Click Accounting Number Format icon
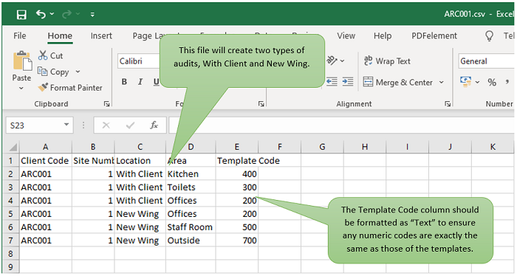The width and height of the screenshot is (517, 276). click(x=465, y=81)
